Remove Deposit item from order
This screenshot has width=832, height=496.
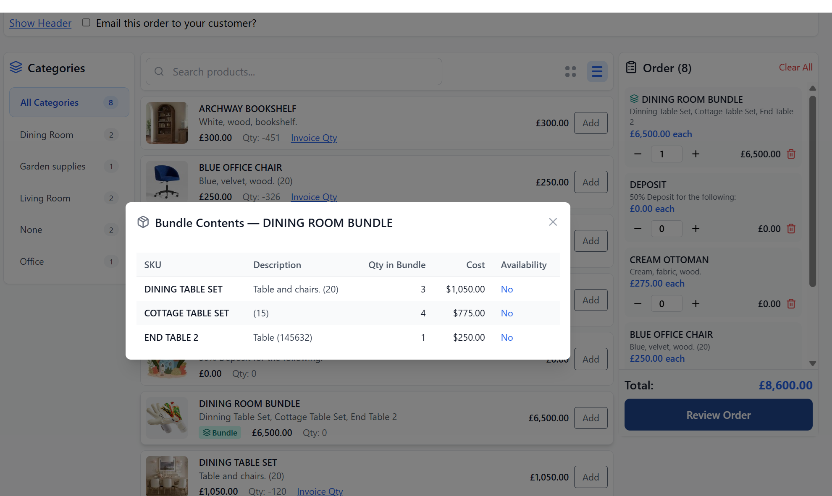point(791,229)
